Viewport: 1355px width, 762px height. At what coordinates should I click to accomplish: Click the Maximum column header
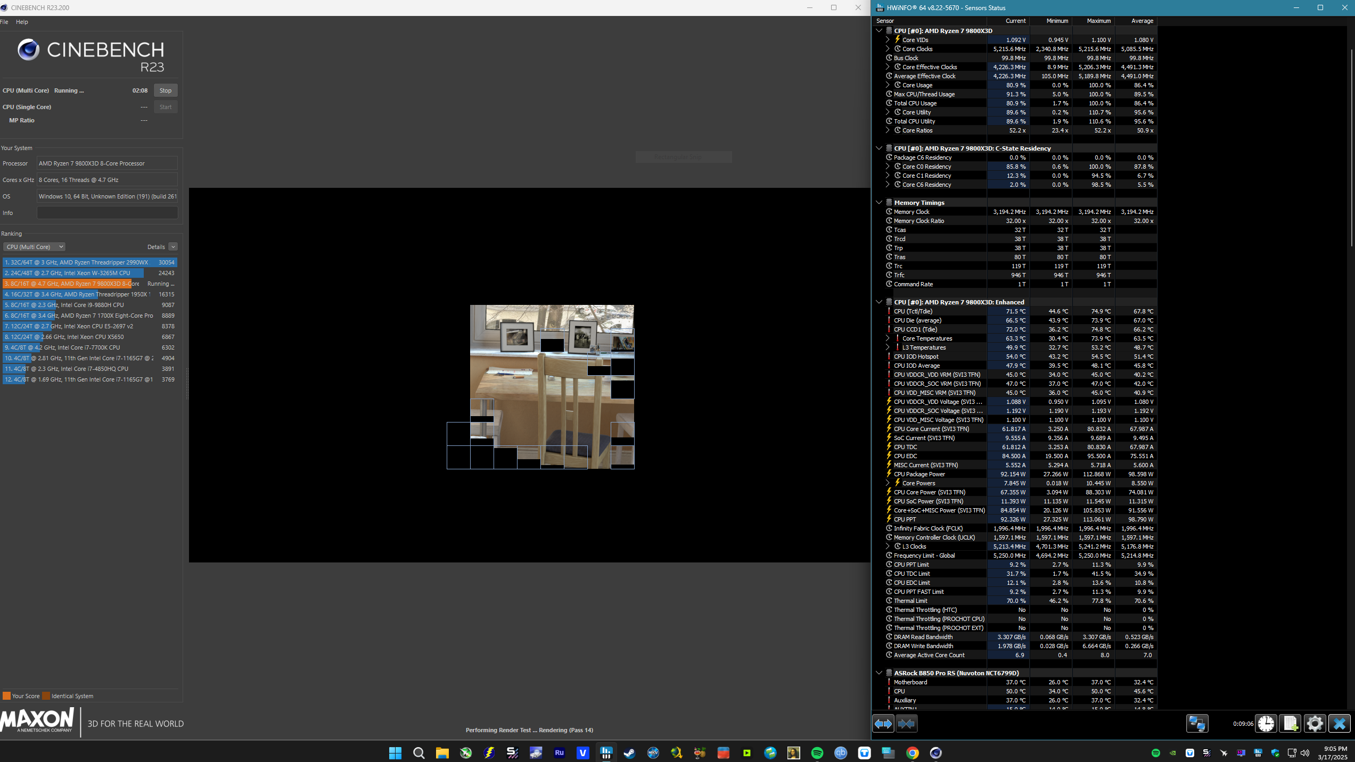coord(1094,21)
